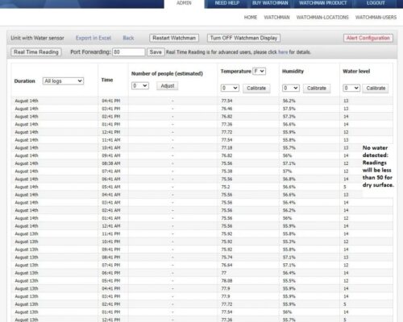Export logs via Export in Excel link
Image resolution: width=403 pixels, height=322 pixels.
93,38
